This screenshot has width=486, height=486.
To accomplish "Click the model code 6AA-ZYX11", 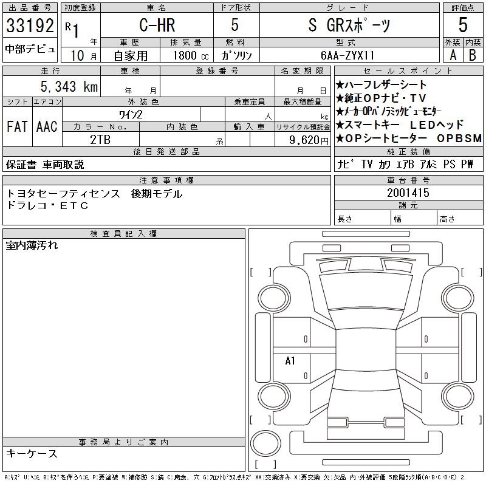I will click(347, 55).
